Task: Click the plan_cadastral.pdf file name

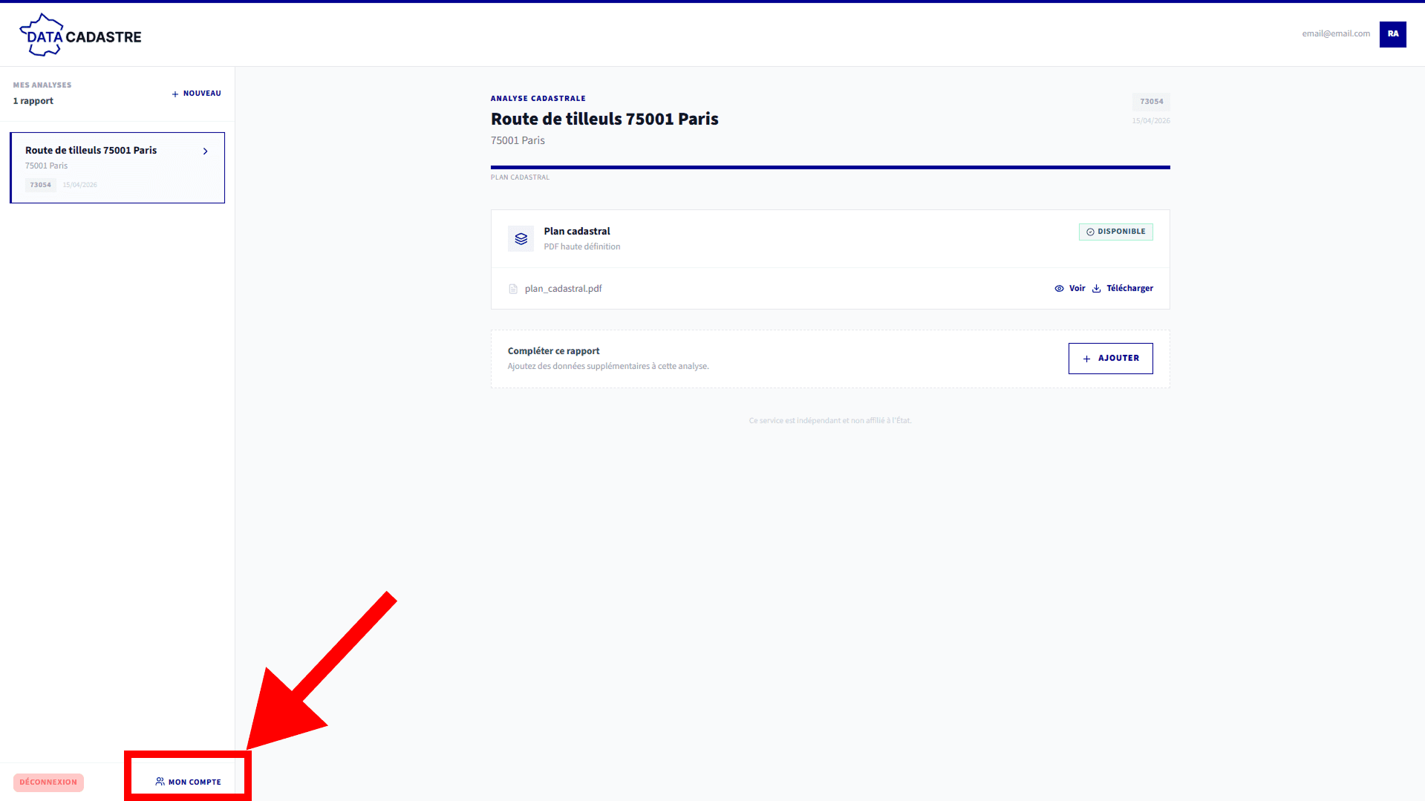Action: click(x=563, y=289)
